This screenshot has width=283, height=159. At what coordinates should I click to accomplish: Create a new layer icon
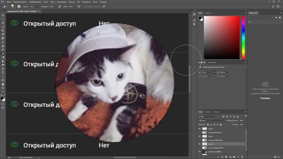pyautogui.click(x=238, y=157)
